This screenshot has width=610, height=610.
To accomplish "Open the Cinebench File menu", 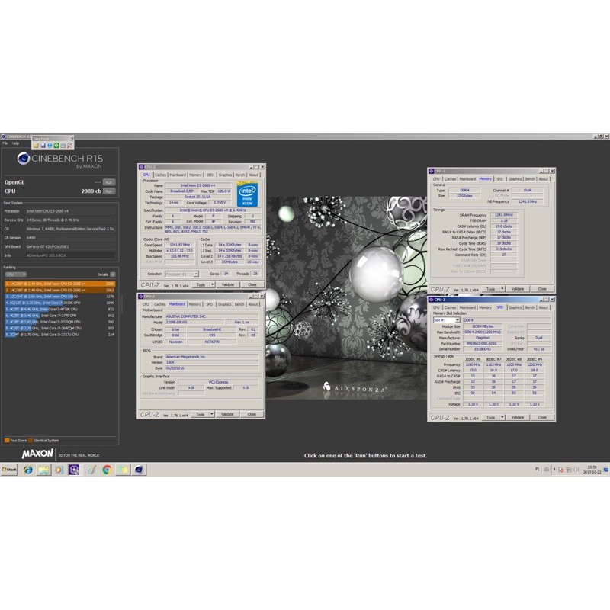I will pyautogui.click(x=5, y=143).
